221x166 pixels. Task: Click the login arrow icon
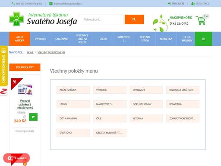pyautogui.click(x=169, y=3)
